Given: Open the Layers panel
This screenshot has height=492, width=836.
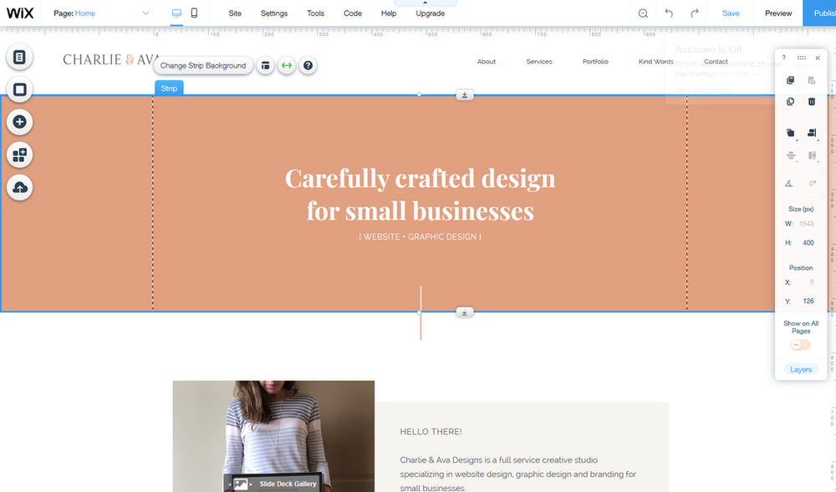Looking at the screenshot, I should (800, 368).
